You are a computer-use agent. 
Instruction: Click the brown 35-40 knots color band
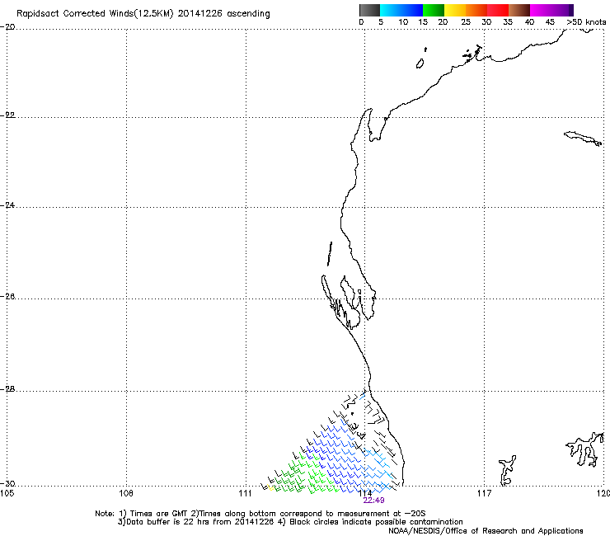519,10
